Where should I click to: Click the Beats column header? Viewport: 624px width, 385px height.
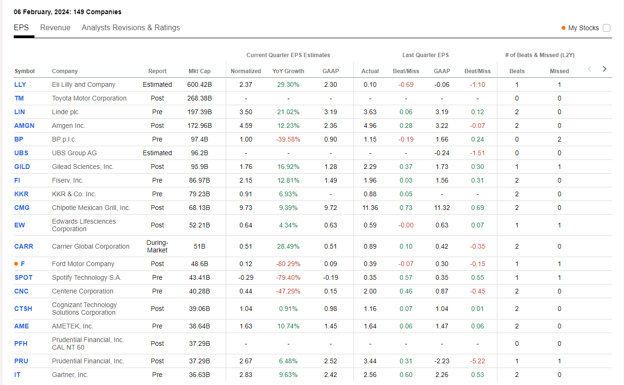pyautogui.click(x=517, y=71)
